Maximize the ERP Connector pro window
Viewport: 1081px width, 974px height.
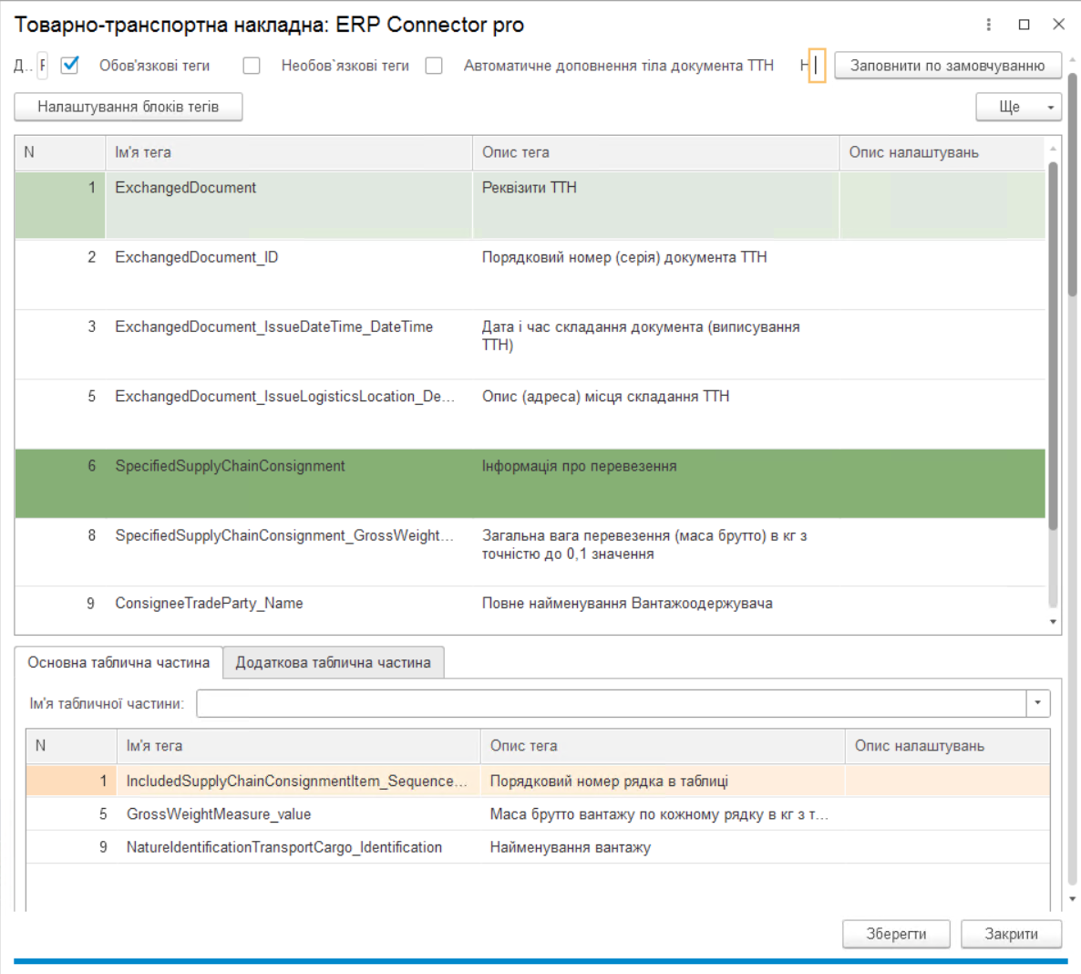[1024, 25]
